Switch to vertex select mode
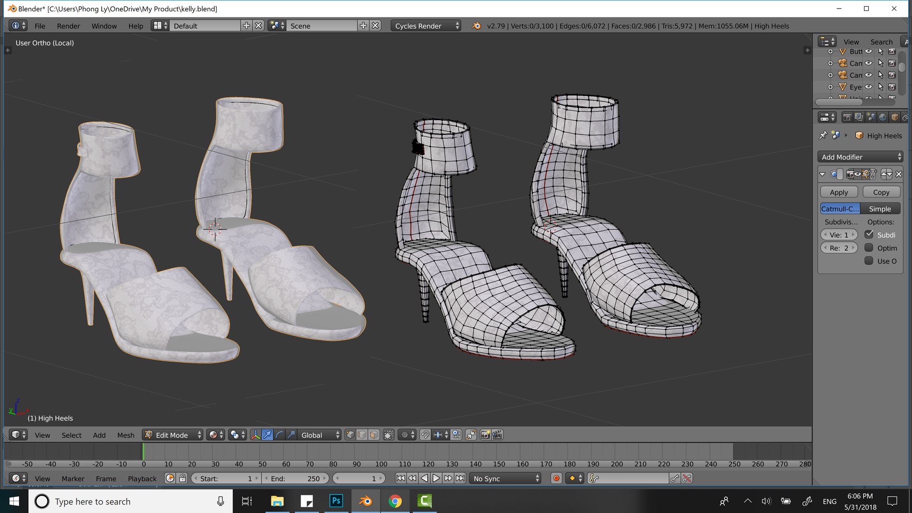 pyautogui.click(x=350, y=435)
